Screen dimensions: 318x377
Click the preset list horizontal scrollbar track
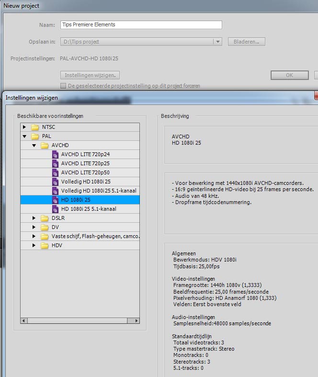pos(77,321)
